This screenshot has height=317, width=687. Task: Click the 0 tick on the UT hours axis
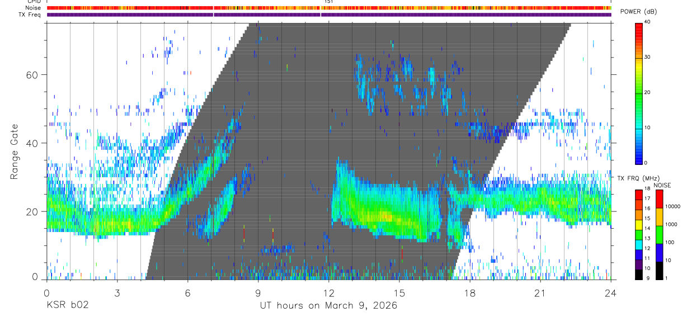(46, 292)
